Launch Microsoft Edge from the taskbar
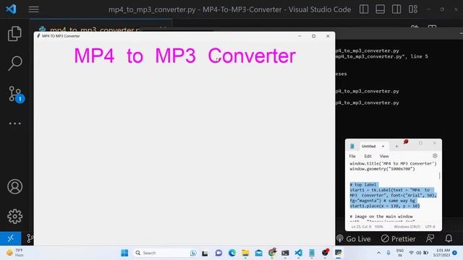The height and width of the screenshot is (260, 463). [232, 253]
